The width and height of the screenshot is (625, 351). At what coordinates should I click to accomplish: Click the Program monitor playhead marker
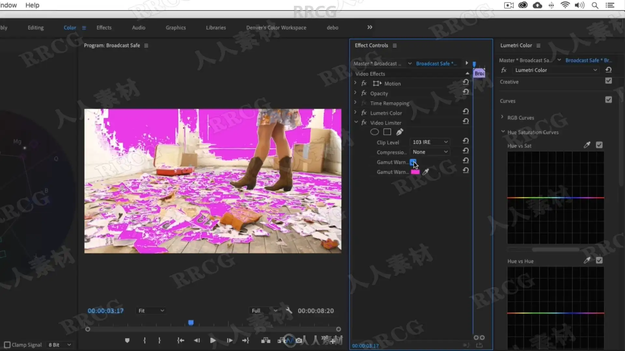point(191,322)
